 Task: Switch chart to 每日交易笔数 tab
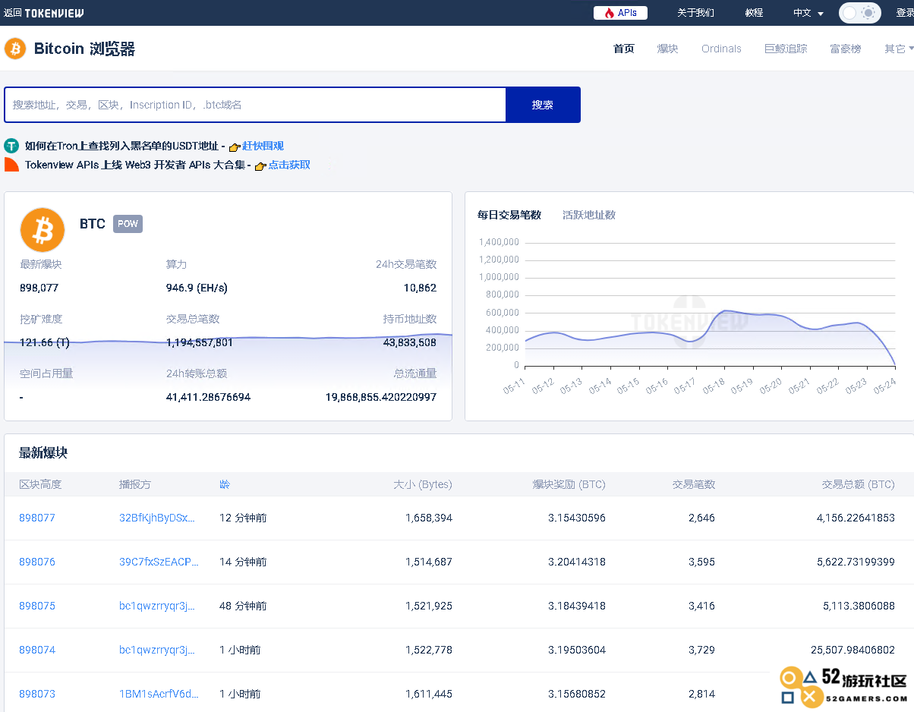click(x=509, y=215)
